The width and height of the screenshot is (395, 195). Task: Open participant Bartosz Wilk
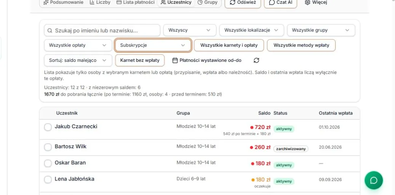pyautogui.click(x=70, y=146)
